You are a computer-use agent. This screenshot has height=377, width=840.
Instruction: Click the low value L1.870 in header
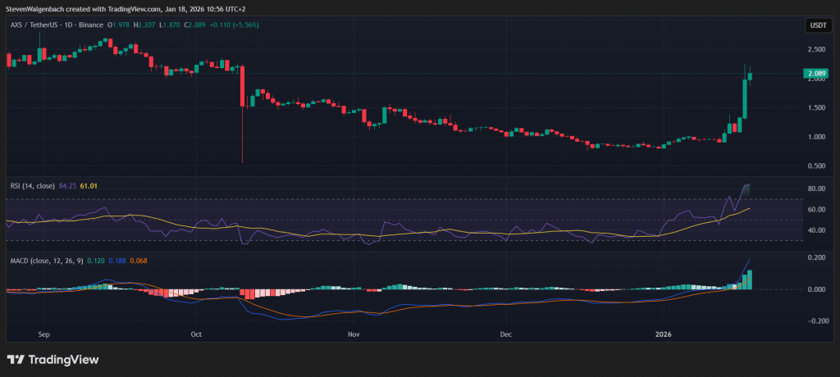[169, 25]
